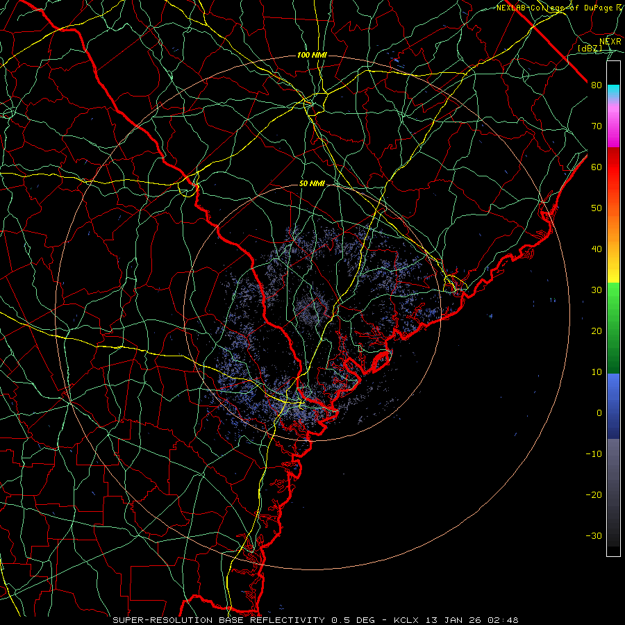Click the 40 value on the color scale
625x625 pixels.
coord(597,249)
